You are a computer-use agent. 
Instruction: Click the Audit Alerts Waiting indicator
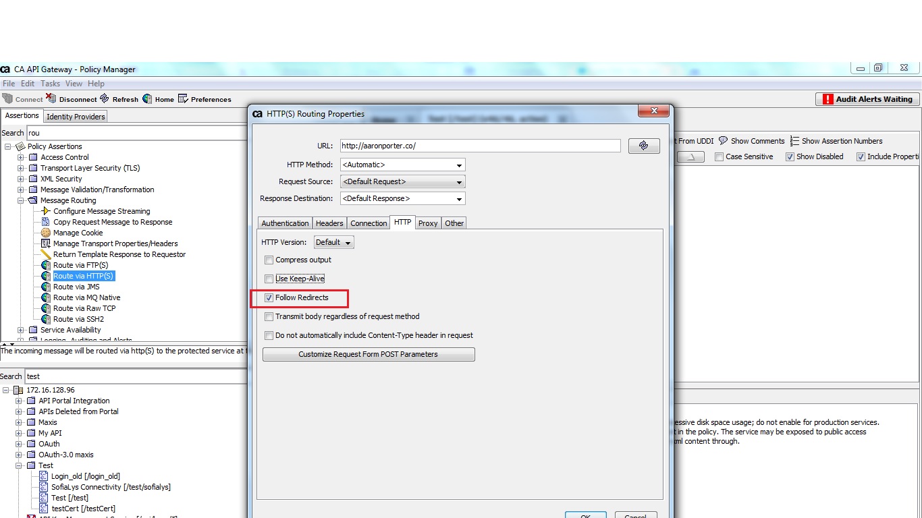pyautogui.click(x=867, y=98)
